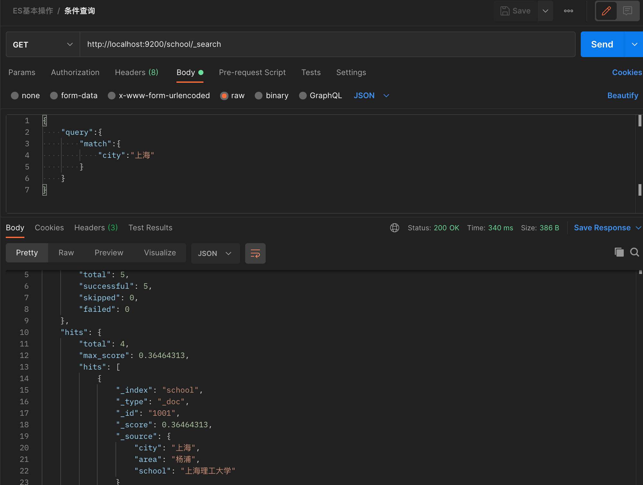Open the GET method dropdown
This screenshot has height=485, width=643.
(43, 44)
